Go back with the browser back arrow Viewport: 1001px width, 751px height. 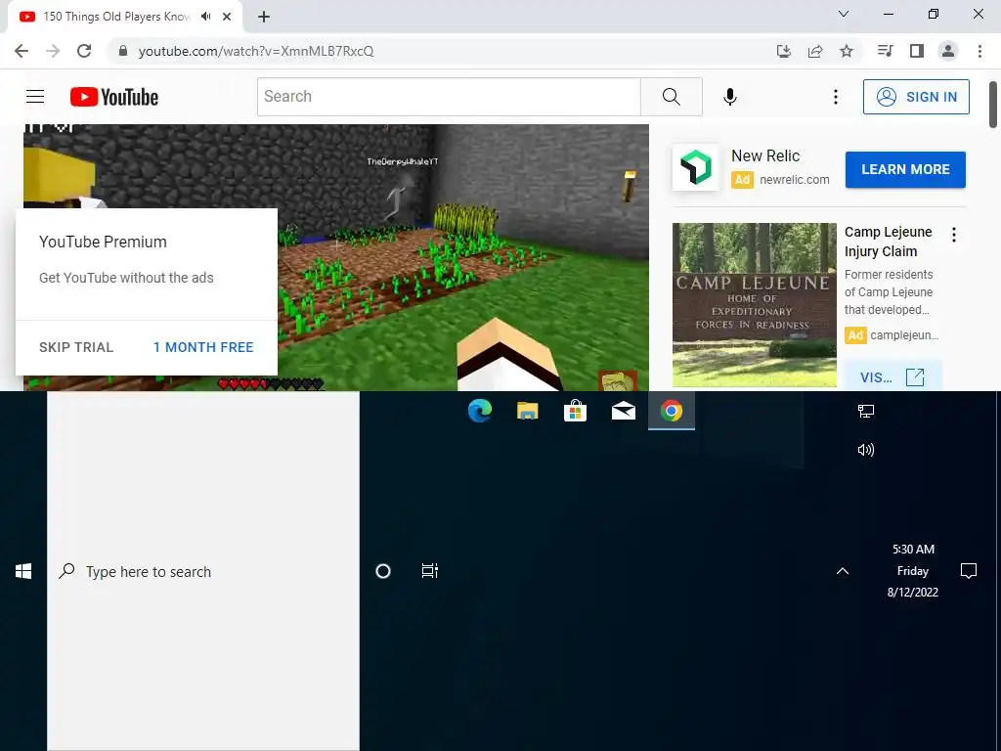coord(22,51)
